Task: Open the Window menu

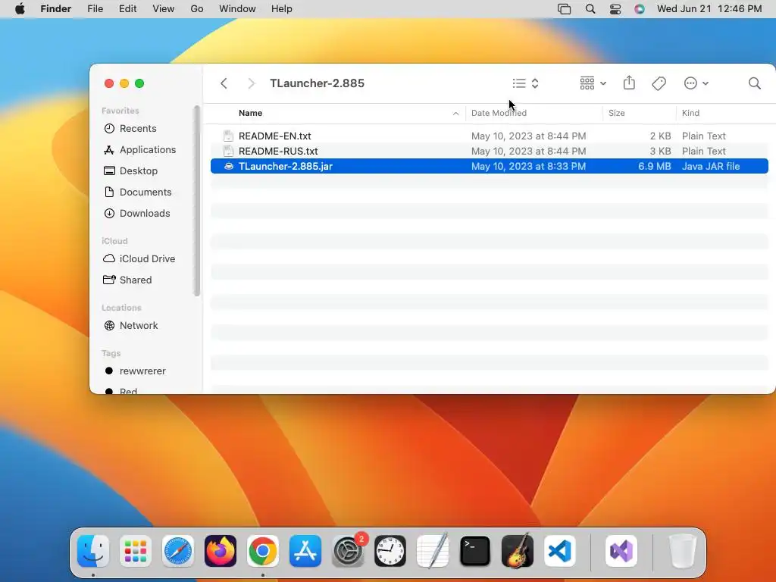Action: (x=237, y=9)
